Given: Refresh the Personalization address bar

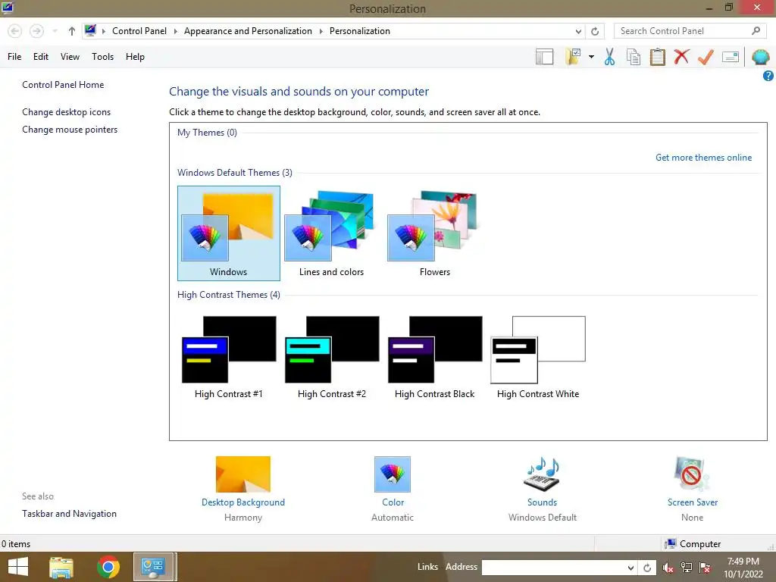Looking at the screenshot, I should [x=595, y=31].
